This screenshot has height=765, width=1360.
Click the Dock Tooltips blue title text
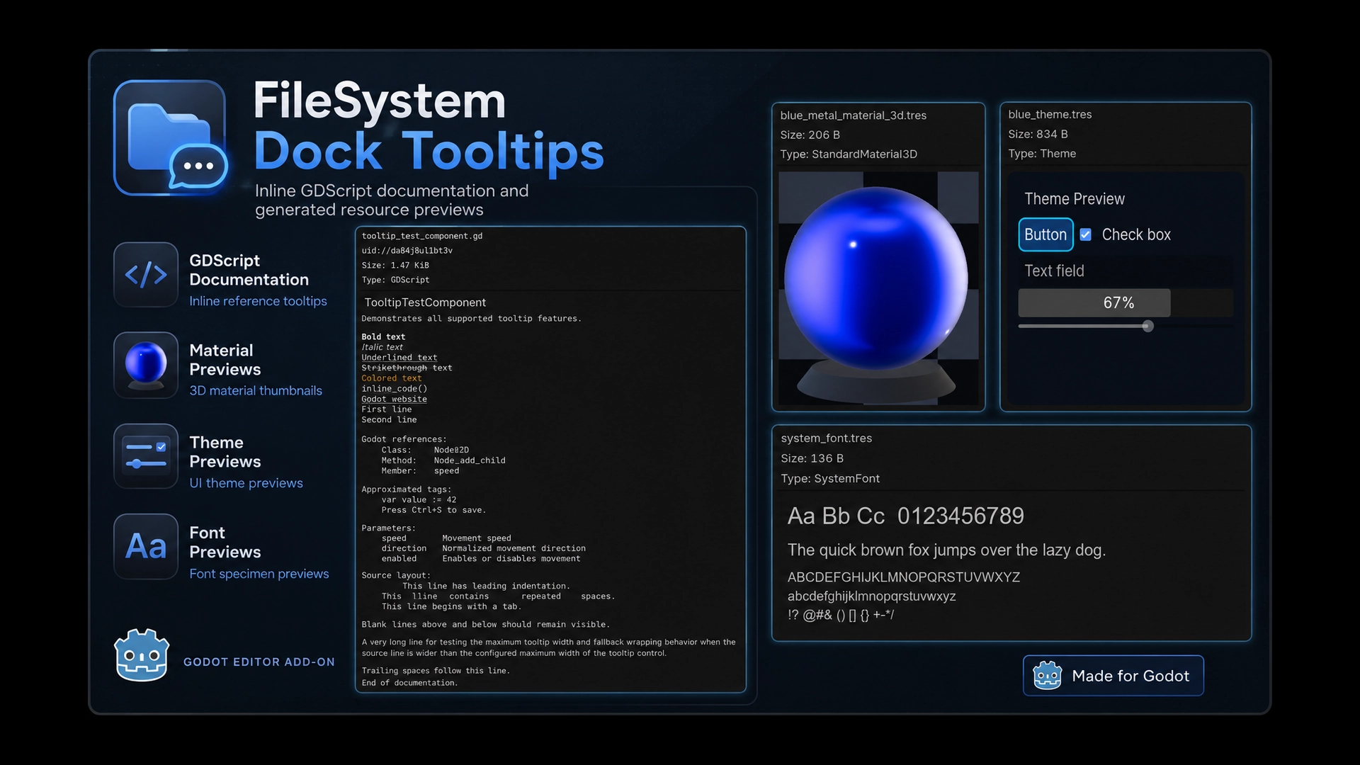click(x=429, y=152)
